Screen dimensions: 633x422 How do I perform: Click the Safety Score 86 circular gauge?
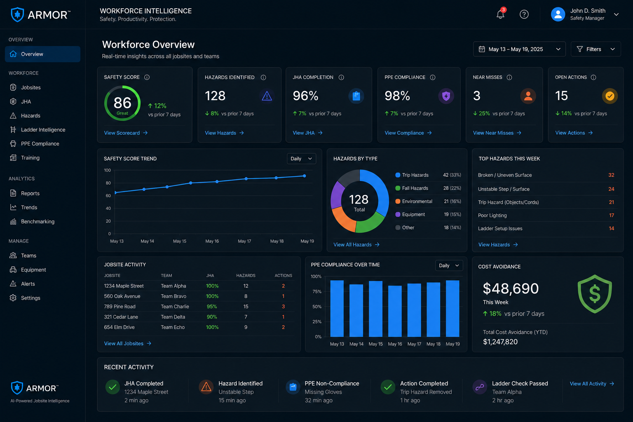[122, 103]
